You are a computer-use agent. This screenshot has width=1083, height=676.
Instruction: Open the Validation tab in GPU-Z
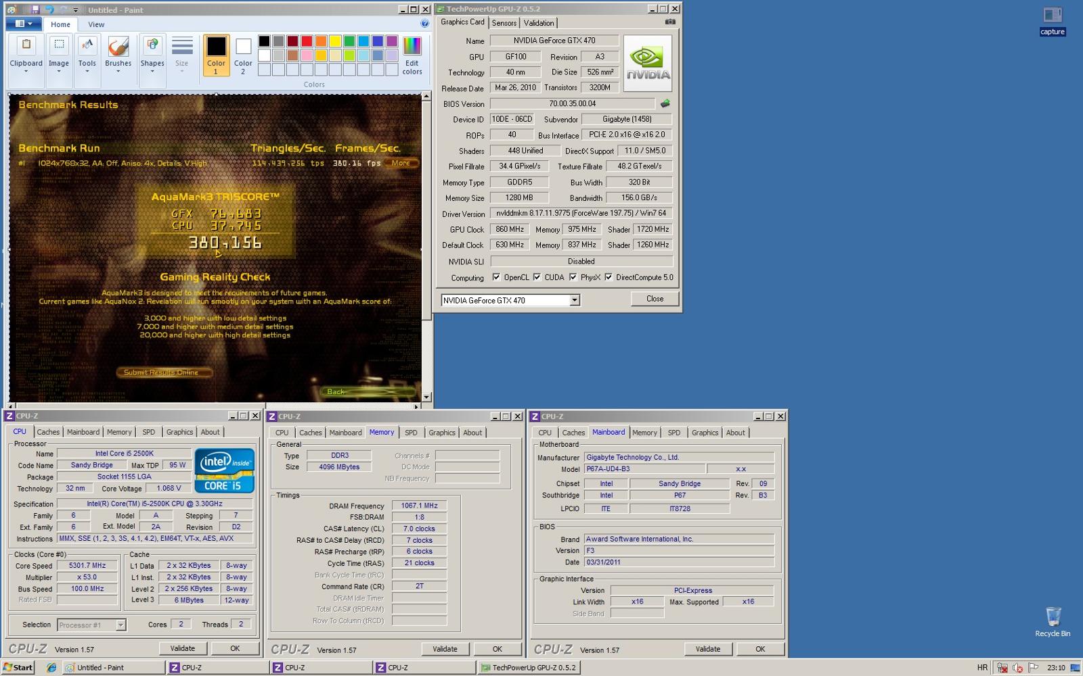pyautogui.click(x=539, y=23)
